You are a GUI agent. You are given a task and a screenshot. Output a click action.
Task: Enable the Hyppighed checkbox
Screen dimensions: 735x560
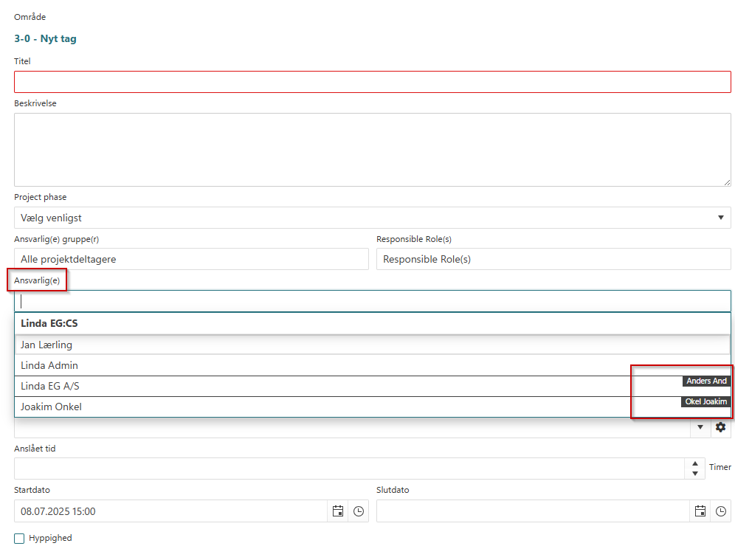(x=20, y=539)
